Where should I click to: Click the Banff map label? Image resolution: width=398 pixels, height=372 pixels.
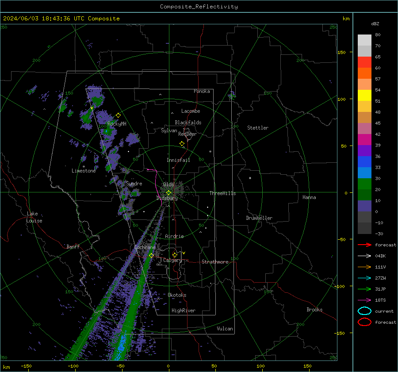73,247
